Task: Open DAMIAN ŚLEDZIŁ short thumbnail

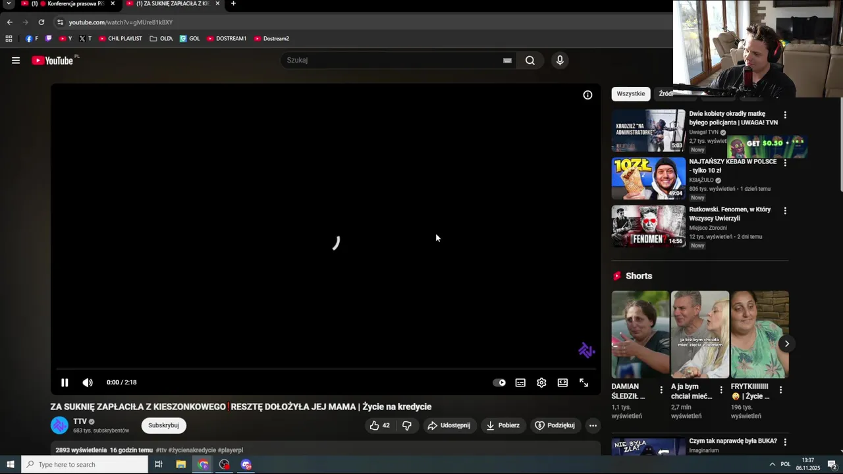Action: pos(640,334)
